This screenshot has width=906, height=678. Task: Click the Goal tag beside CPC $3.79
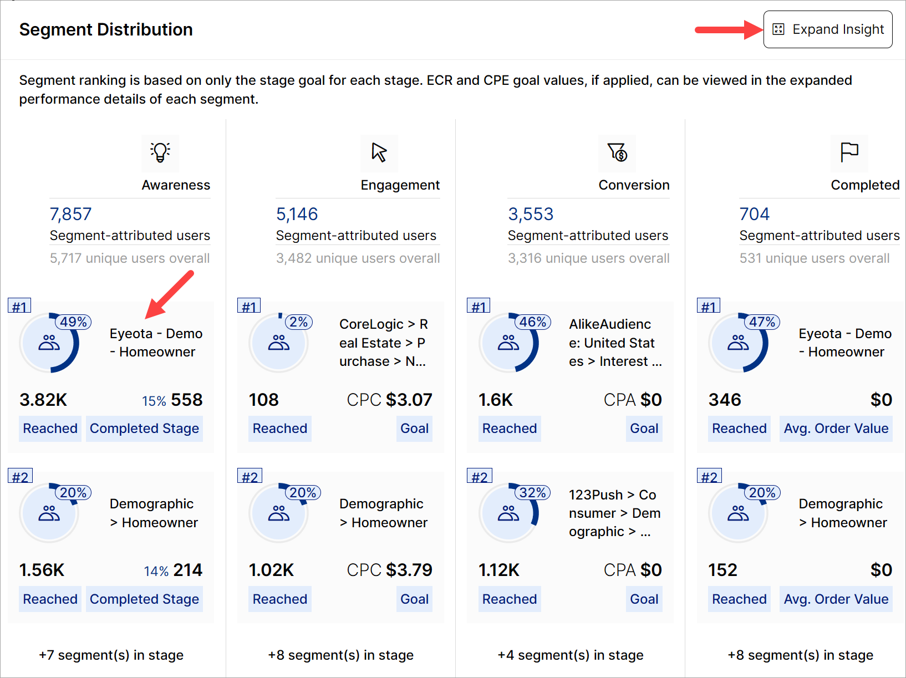coord(414,599)
